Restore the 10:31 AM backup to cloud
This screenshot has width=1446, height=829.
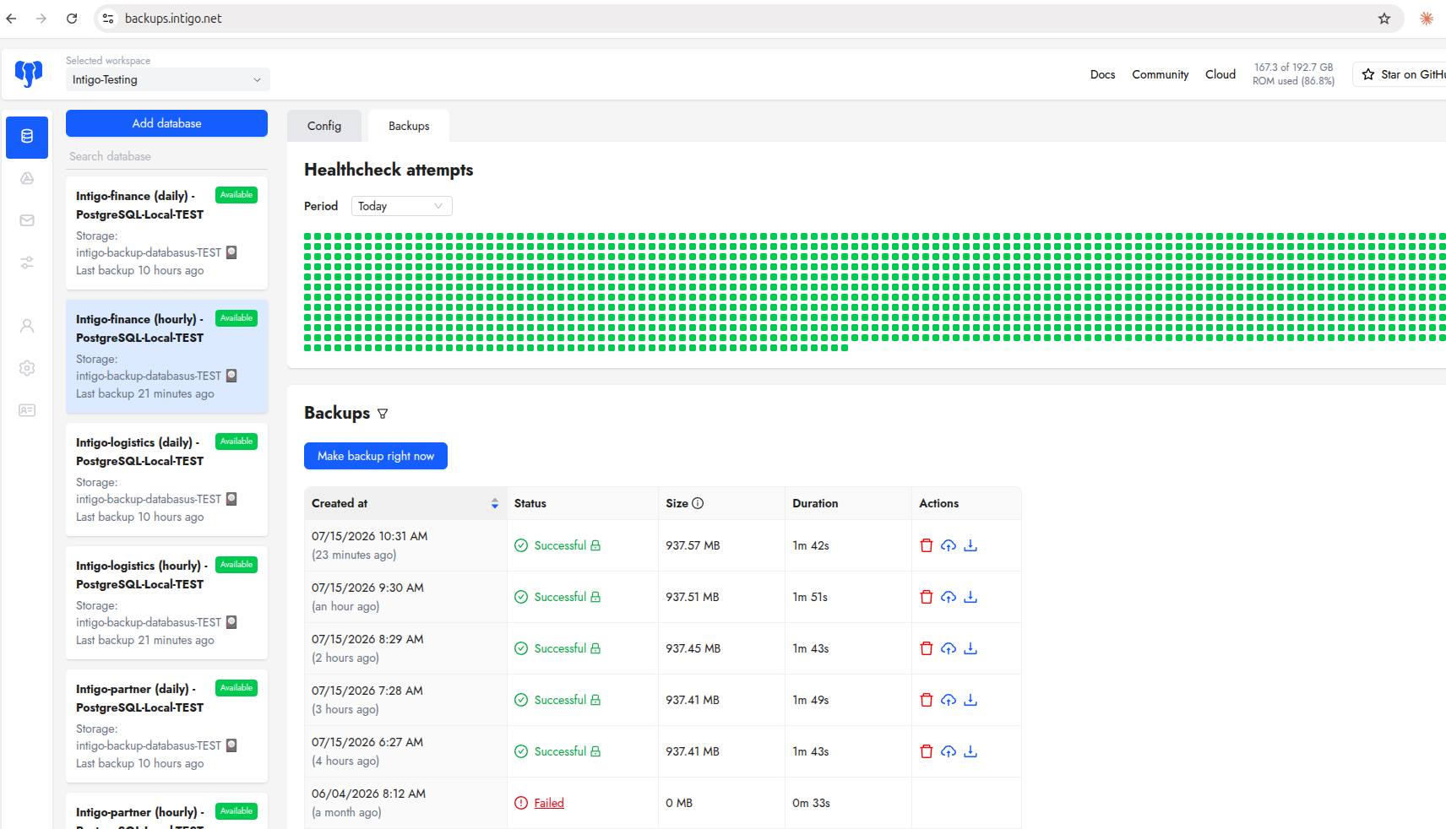(949, 545)
